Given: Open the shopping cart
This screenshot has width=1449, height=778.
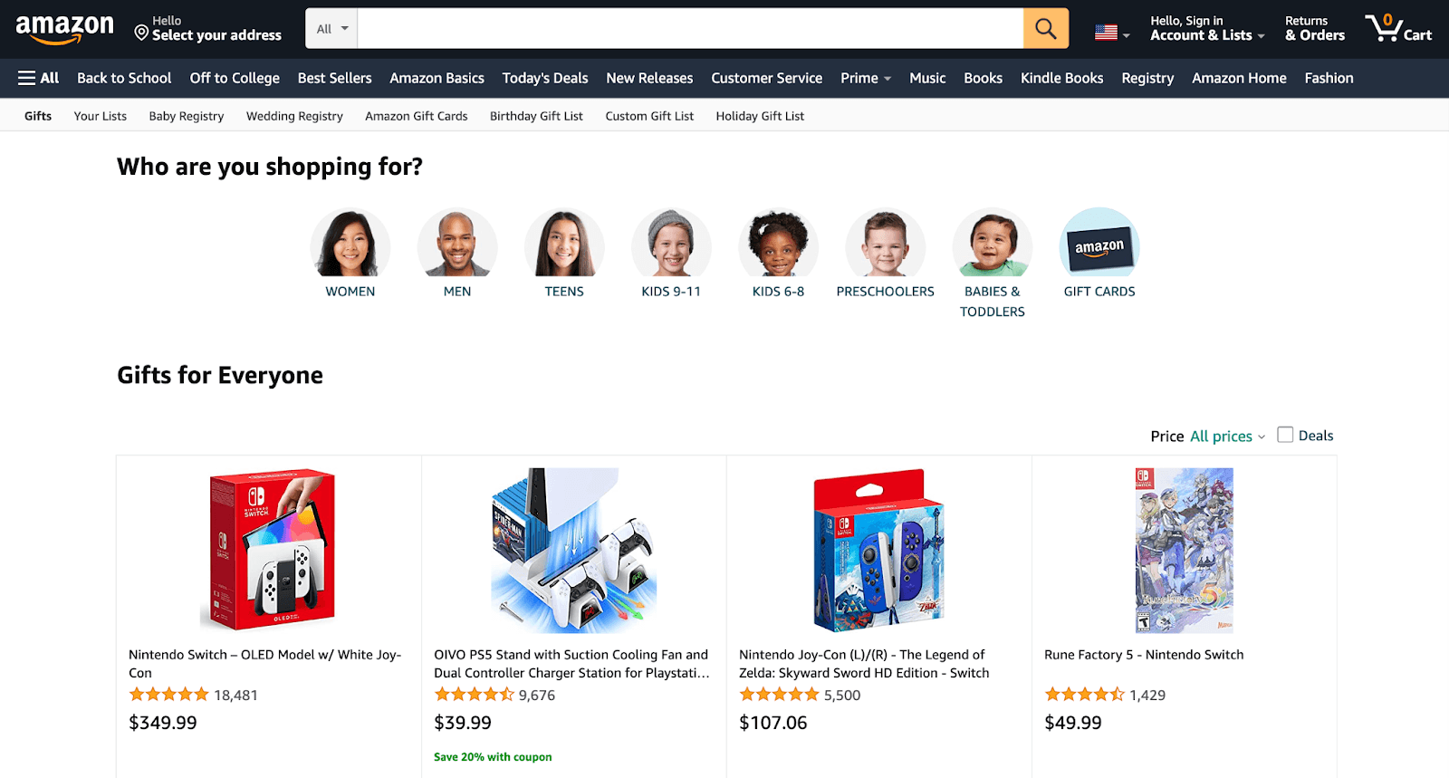Looking at the screenshot, I should (1397, 29).
